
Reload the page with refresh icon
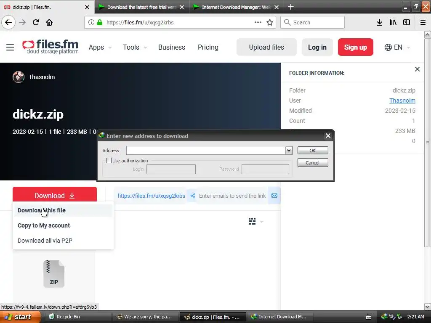point(36,22)
